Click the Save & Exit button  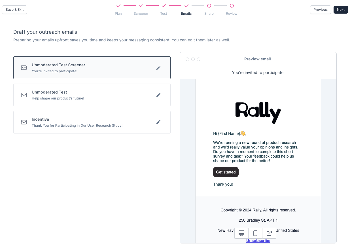pyautogui.click(x=15, y=10)
